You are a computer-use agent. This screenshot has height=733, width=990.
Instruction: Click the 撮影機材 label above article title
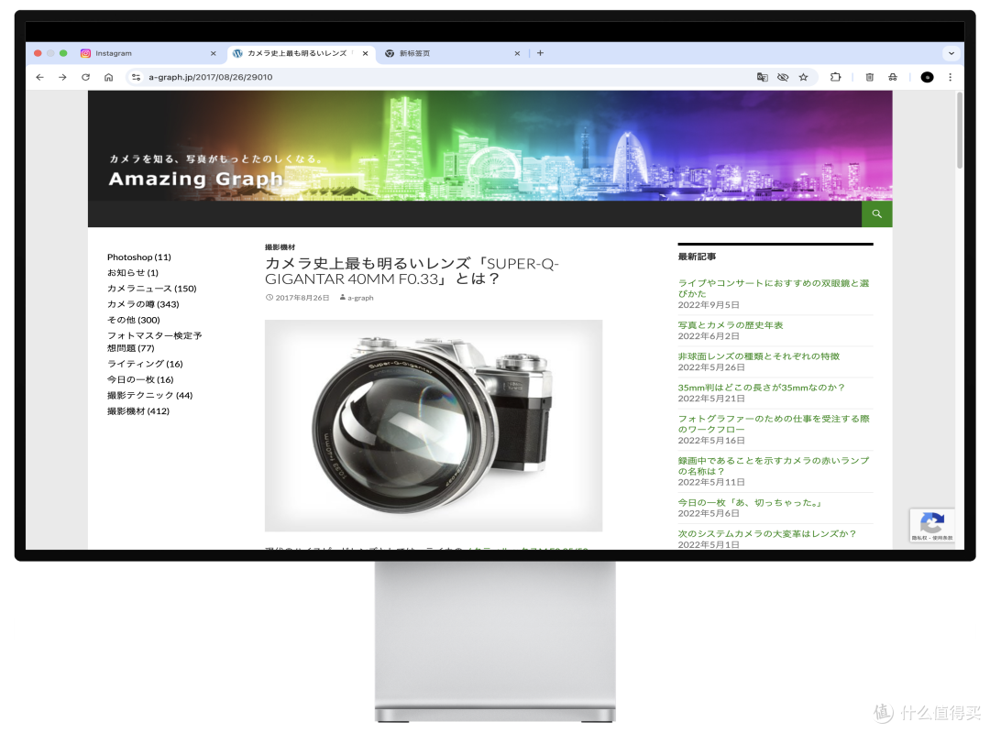[x=280, y=246]
